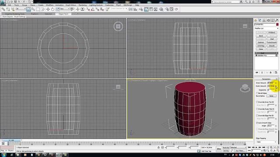Click the Set Keys large key icon

(x=219, y=149)
